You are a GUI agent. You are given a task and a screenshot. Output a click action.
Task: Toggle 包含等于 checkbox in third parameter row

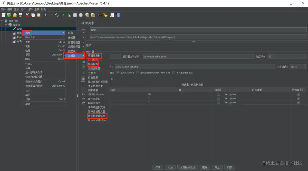pos(298,102)
